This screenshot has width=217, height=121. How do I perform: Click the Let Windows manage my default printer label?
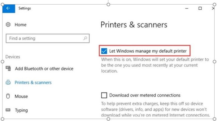tap(148, 51)
